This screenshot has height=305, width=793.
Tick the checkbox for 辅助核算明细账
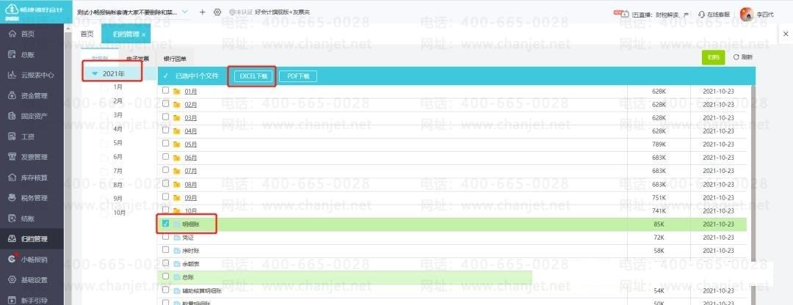point(165,290)
